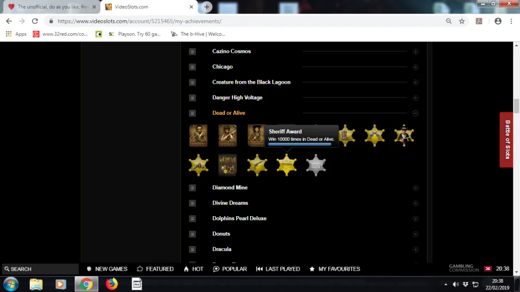This screenshot has width=520, height=292.
Task: Click the SEARCH field in bottom bar
Action: click(x=40, y=269)
